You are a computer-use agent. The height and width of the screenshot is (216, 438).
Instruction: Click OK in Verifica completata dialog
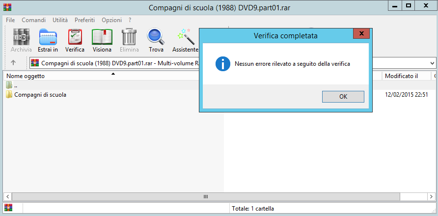coord(343,97)
